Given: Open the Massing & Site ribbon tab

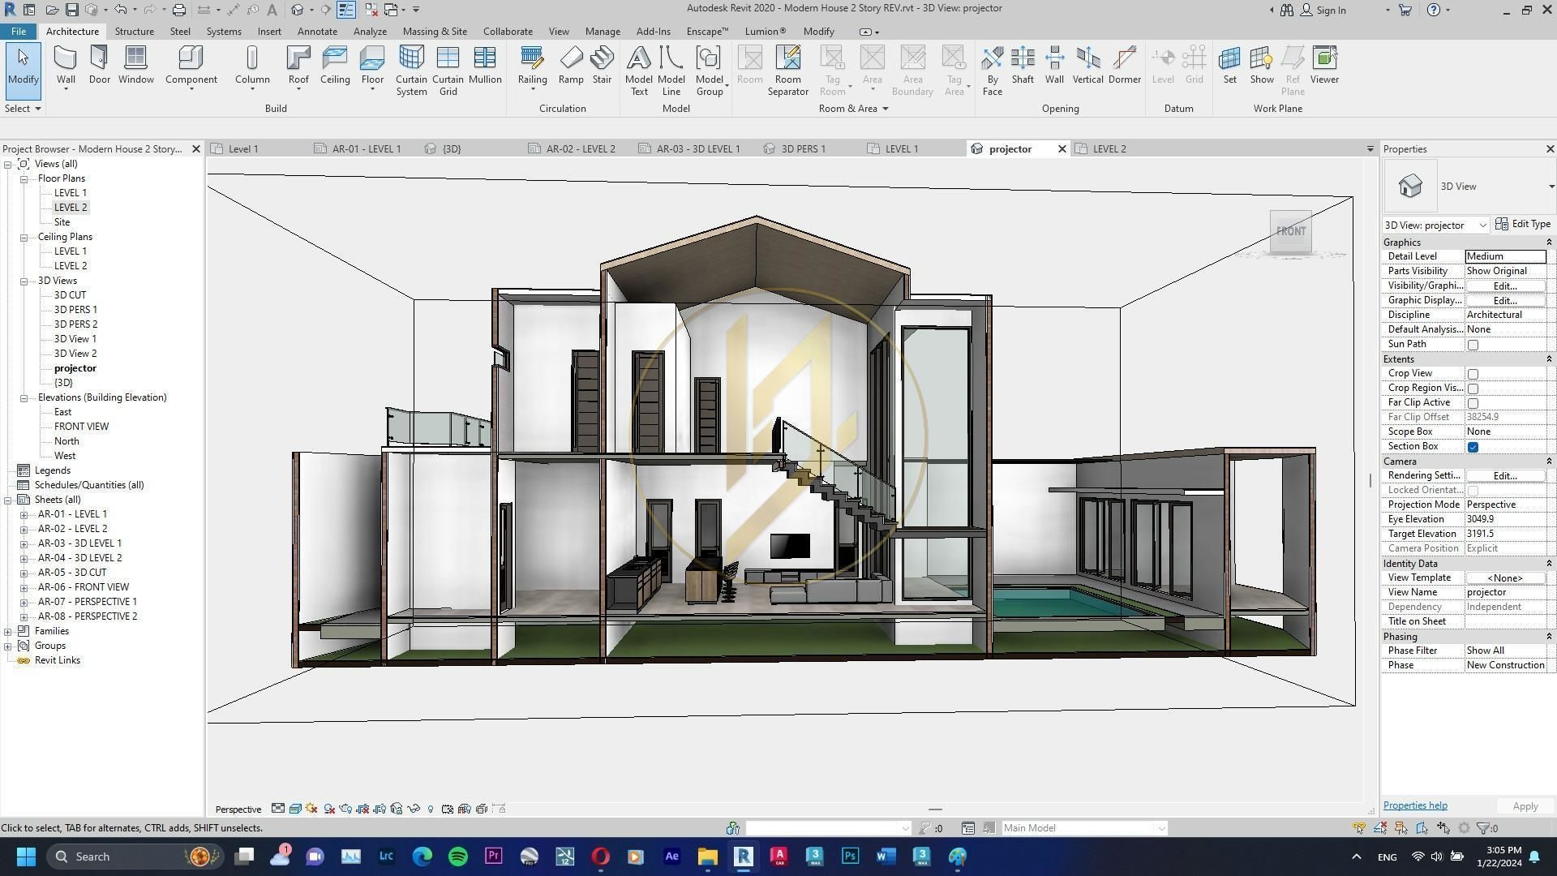Looking at the screenshot, I should [x=435, y=32].
